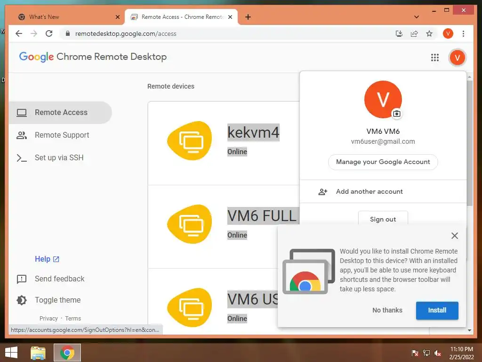Click the blue Install button
The height and width of the screenshot is (362, 482).
437,310
